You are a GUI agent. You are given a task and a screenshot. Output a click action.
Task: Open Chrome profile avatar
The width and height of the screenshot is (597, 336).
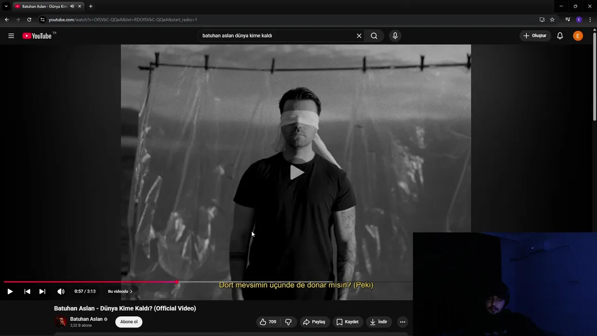[x=579, y=20]
